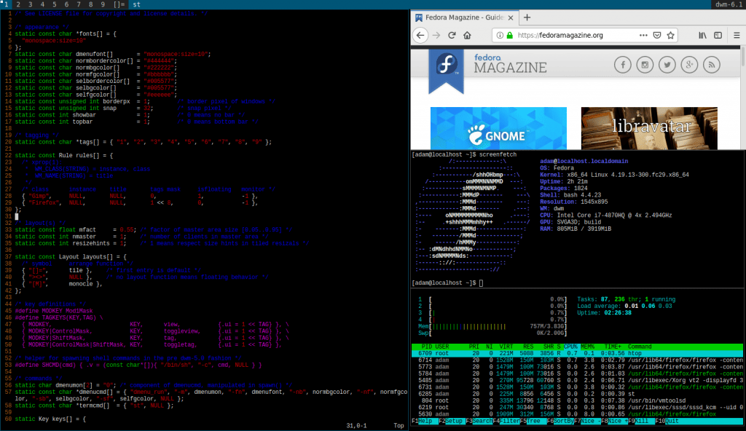Click the Firefox back arrow button
Image resolution: width=746 pixels, height=431 pixels.
[420, 35]
